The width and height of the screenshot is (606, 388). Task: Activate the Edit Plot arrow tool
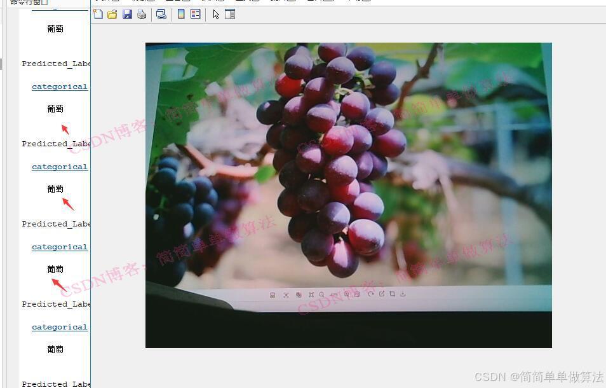pyautogui.click(x=216, y=15)
